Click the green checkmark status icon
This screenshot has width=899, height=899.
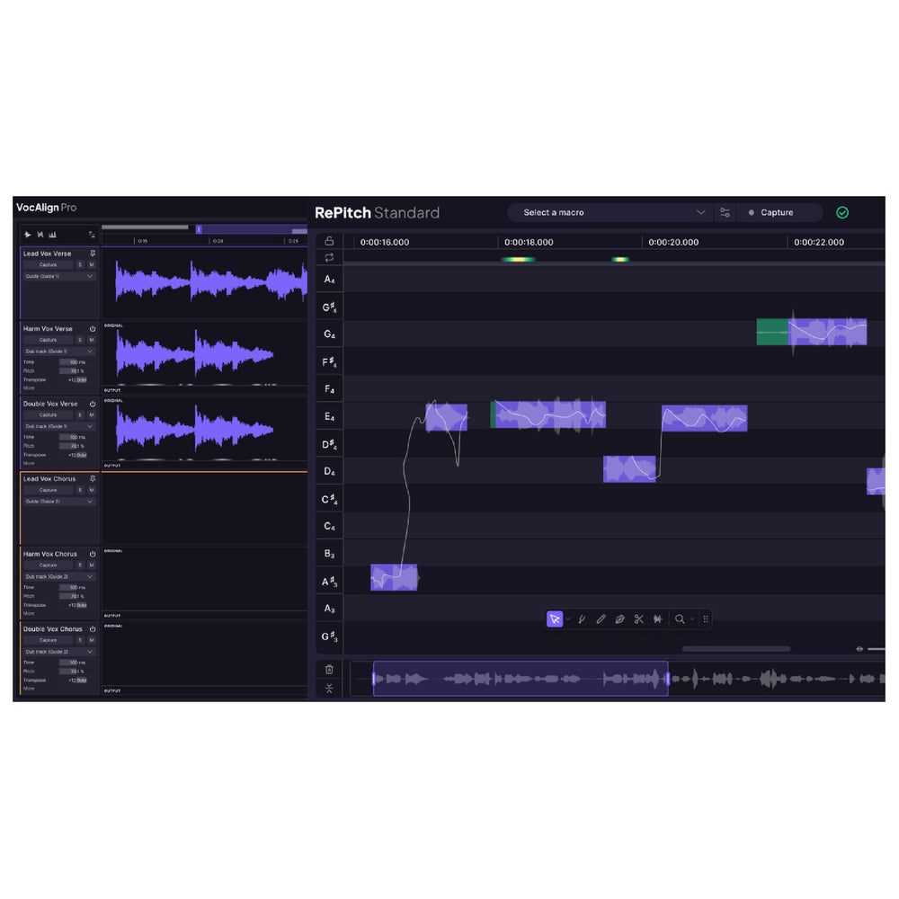(842, 213)
